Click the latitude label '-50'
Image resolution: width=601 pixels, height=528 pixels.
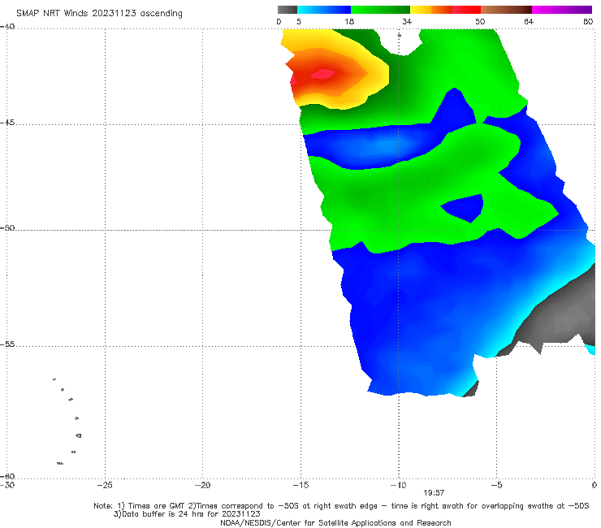7,228
